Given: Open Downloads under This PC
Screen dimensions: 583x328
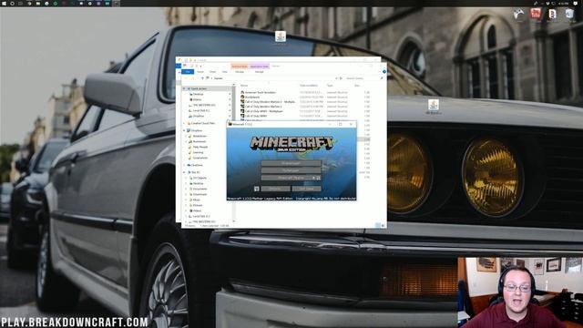Looking at the screenshot, I should (x=200, y=194).
